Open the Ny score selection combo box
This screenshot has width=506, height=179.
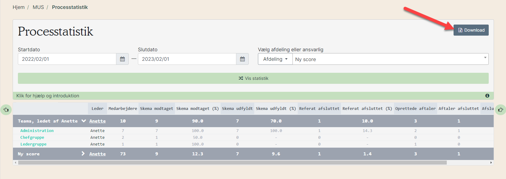391,59
